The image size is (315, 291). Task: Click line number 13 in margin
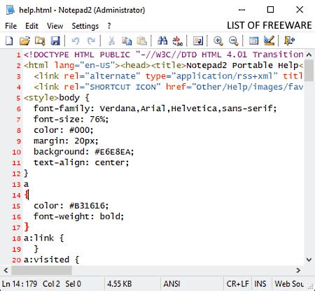tap(16, 185)
